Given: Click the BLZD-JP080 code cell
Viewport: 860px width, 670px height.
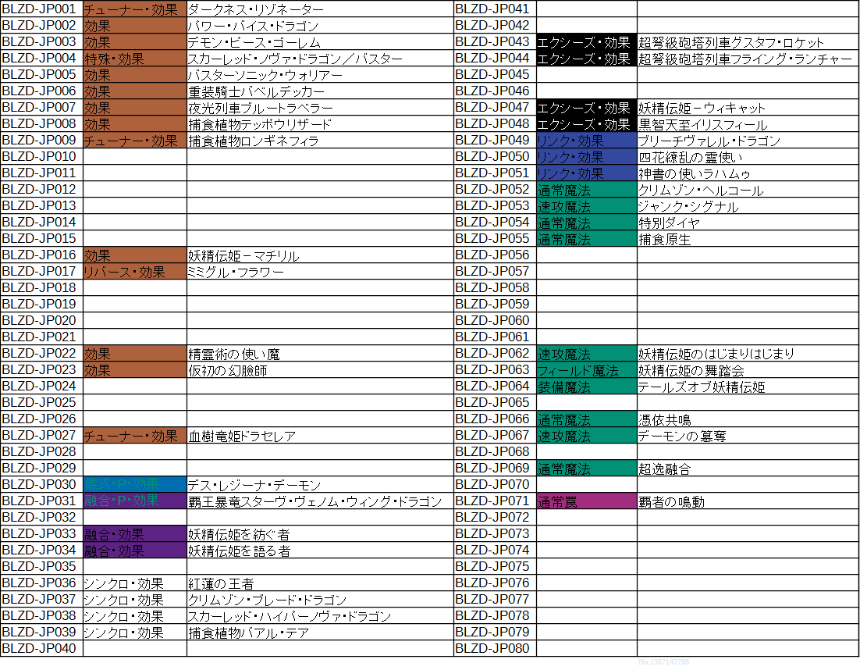Looking at the screenshot, I should coord(495,649).
